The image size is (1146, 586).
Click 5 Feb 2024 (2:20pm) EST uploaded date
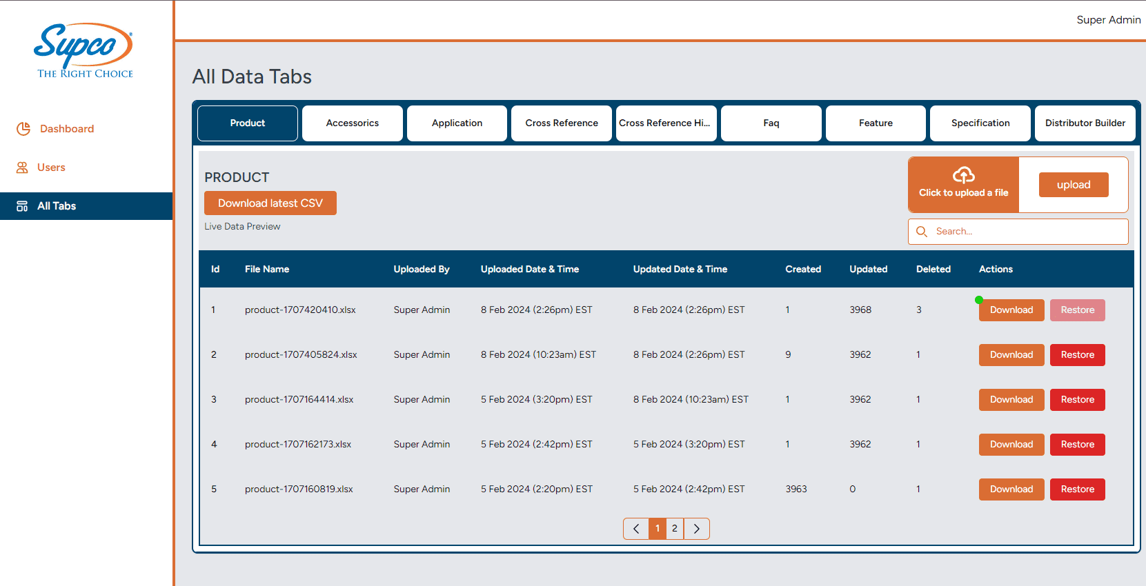coord(537,489)
